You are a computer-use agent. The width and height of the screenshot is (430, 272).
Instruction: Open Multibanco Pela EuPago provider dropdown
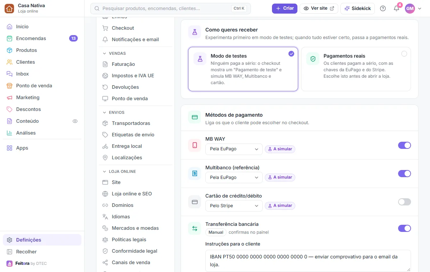point(234,177)
